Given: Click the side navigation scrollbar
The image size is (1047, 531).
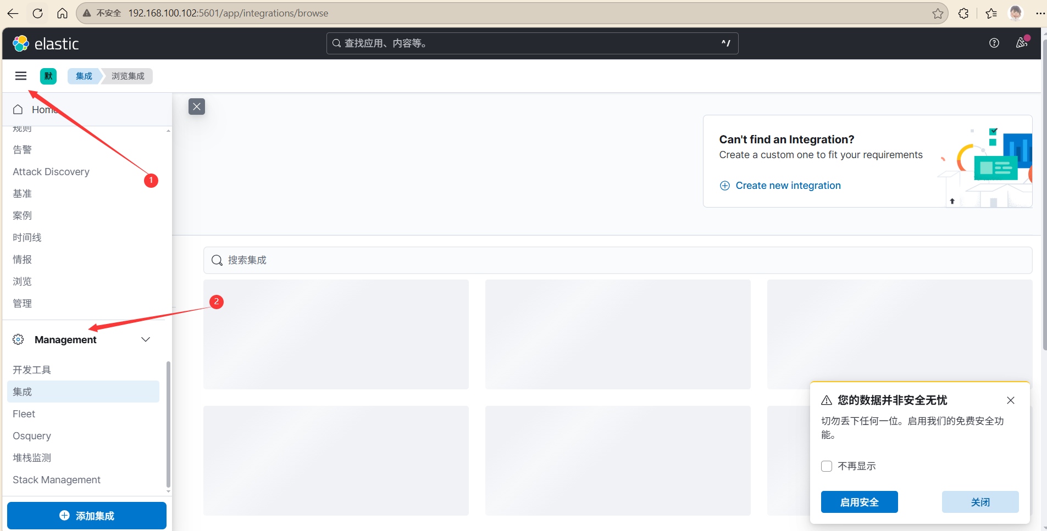Looking at the screenshot, I should [x=168, y=424].
